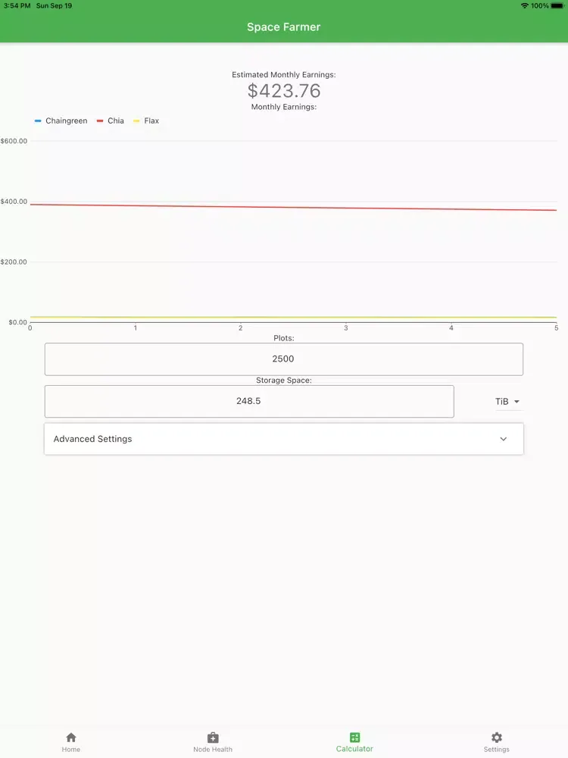The image size is (568, 758).
Task: Toggle Chia series in chart legend
Action: (111, 121)
